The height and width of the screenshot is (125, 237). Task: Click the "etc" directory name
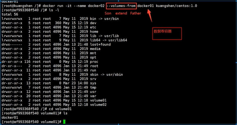coord(93,27)
